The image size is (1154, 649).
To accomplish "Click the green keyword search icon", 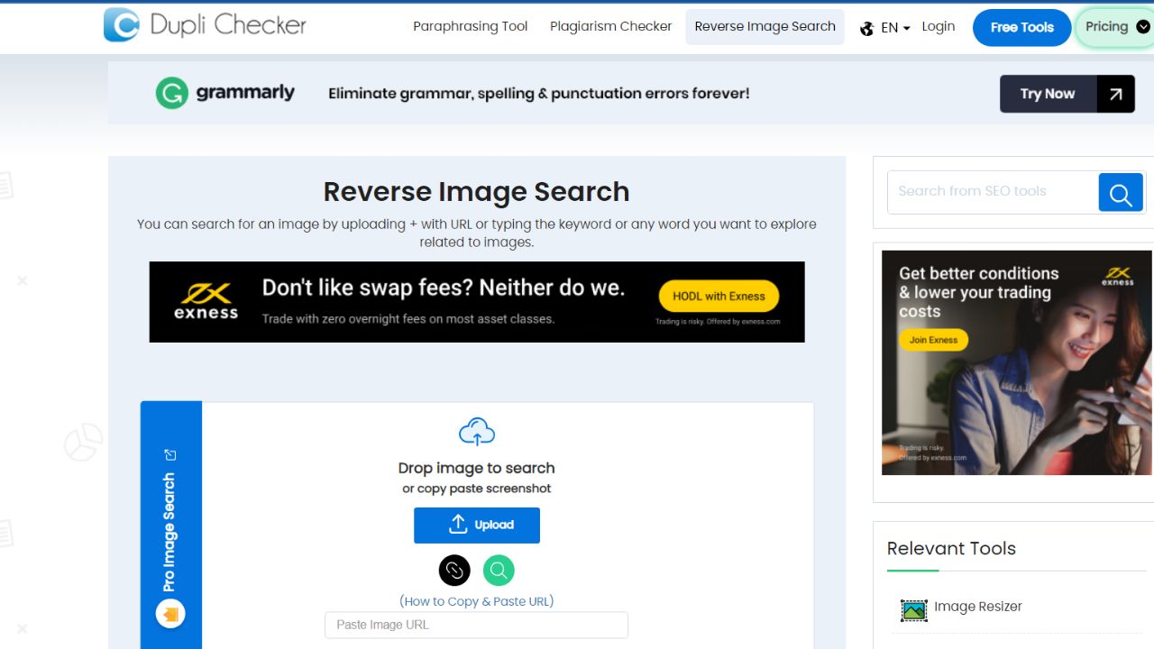I will (x=499, y=570).
